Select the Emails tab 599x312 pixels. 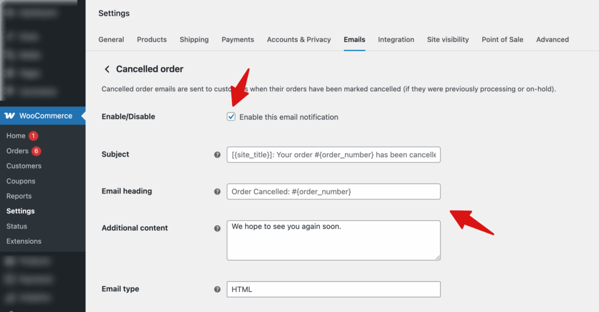click(x=354, y=40)
